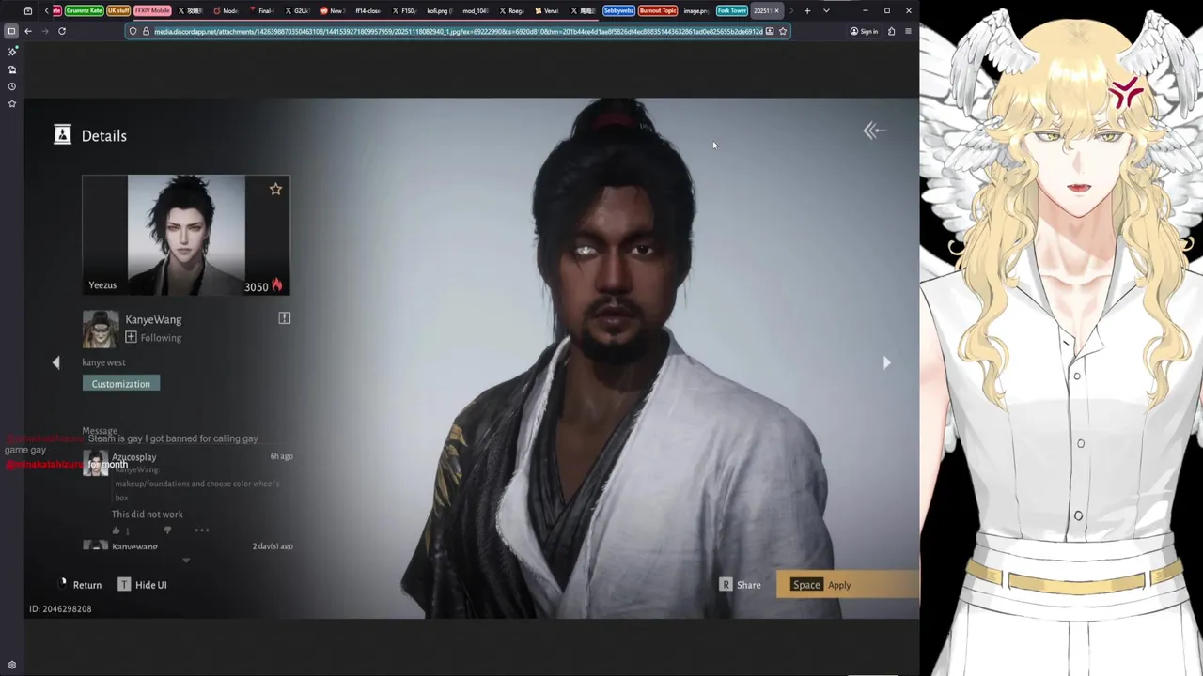Open more options dots on Azucosplay's comment
The width and height of the screenshot is (1203, 676).
(201, 530)
